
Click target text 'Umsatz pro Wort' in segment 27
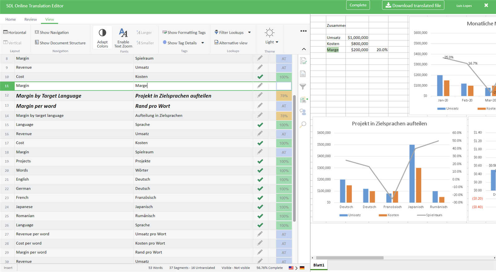pos(151,234)
